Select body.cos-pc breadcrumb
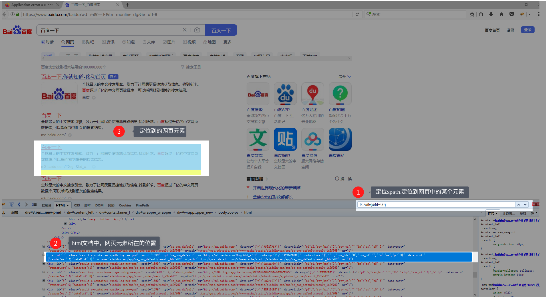The image size is (548, 297). [x=228, y=212]
